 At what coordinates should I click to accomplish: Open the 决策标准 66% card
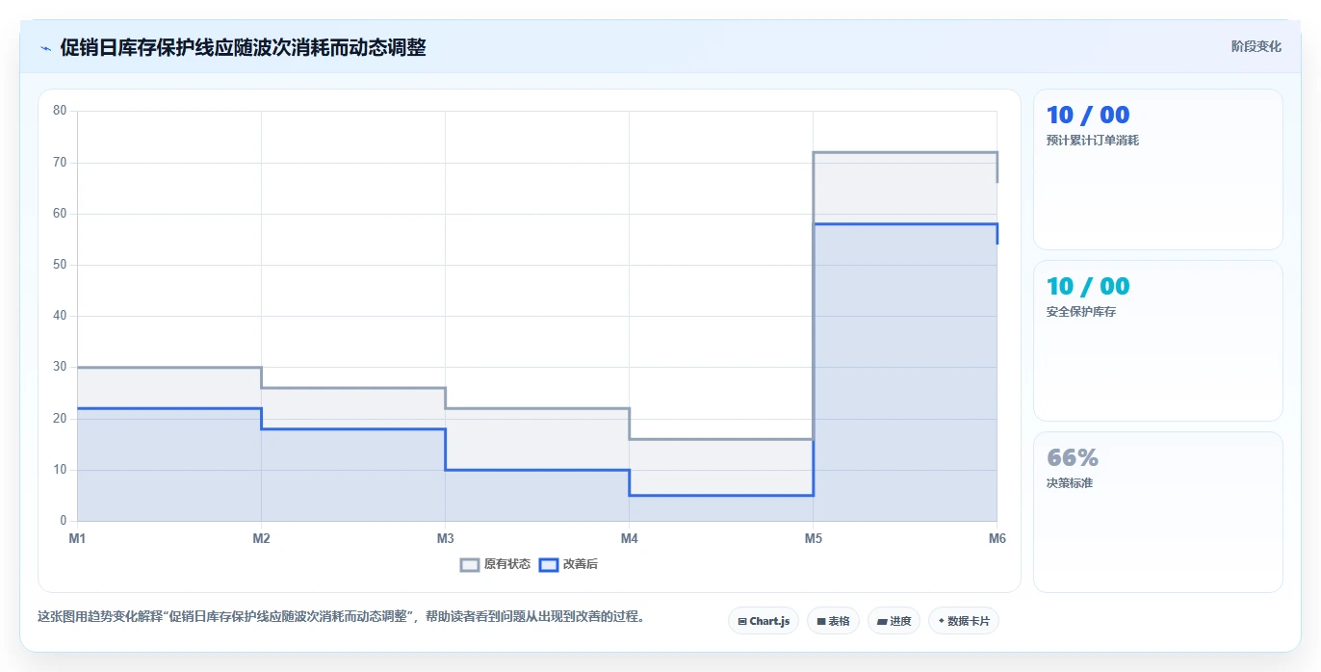1158,512
